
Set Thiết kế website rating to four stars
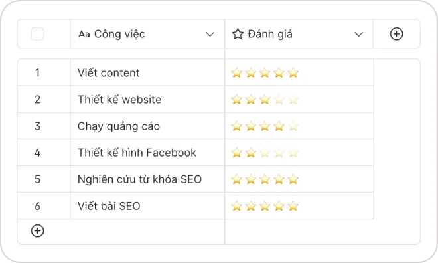click(279, 99)
